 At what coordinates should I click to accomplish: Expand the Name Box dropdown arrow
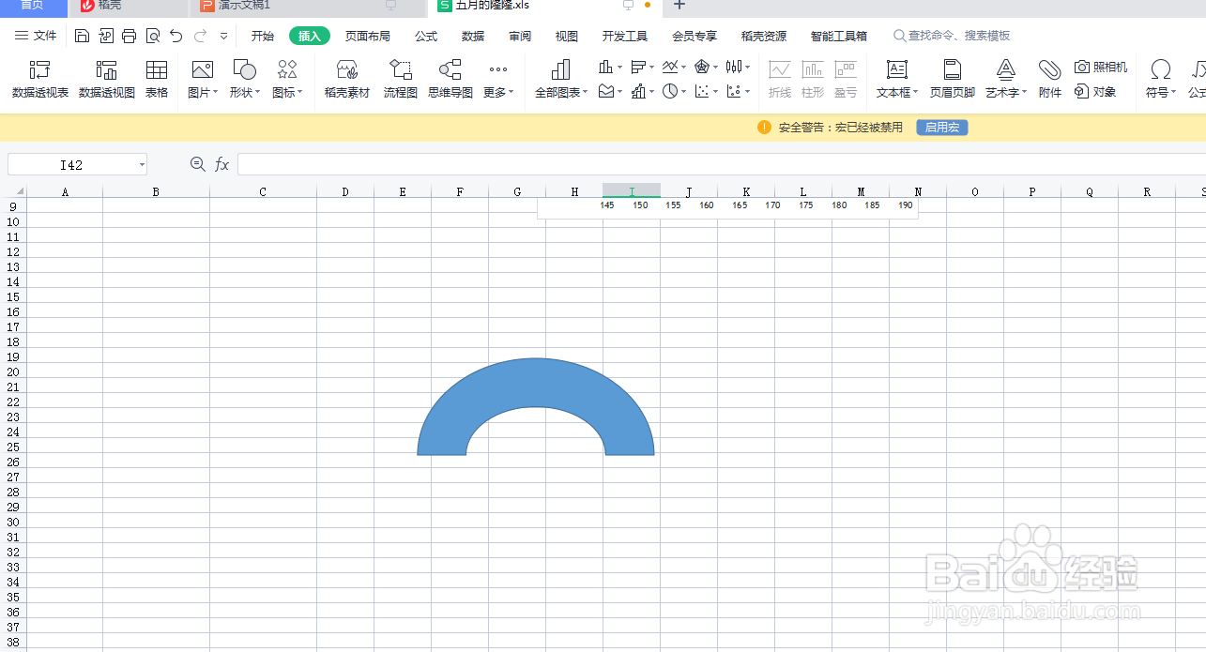tap(142, 165)
